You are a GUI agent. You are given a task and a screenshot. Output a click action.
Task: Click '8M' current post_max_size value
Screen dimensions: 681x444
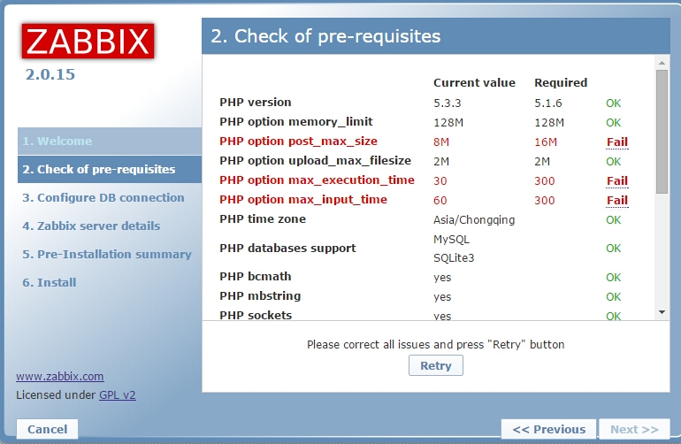[x=441, y=142]
